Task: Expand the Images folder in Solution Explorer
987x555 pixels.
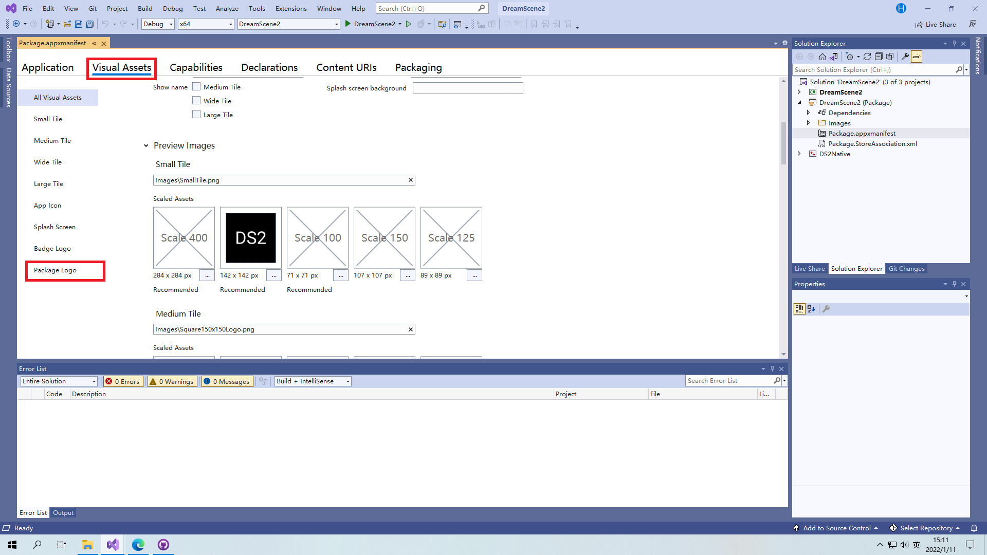Action: pos(808,123)
